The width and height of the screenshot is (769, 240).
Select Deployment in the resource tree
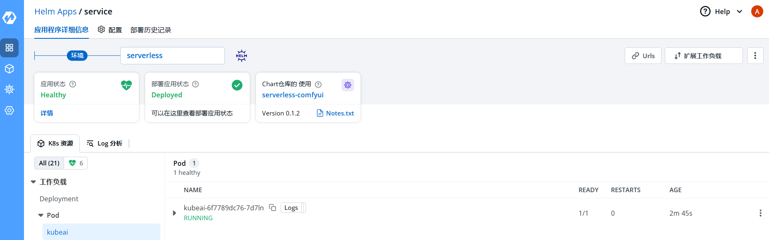[59, 199]
